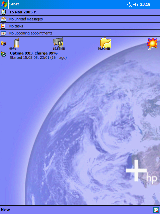Viewport: 160px width, 214px height.
Task: Click the folder-gear plugin settings icon
Action: tap(3, 43)
